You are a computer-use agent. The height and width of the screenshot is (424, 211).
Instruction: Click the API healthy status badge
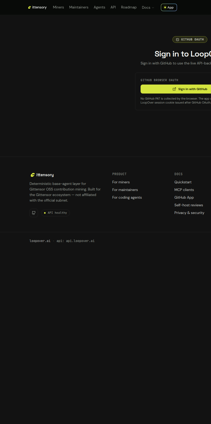pyautogui.click(x=55, y=213)
